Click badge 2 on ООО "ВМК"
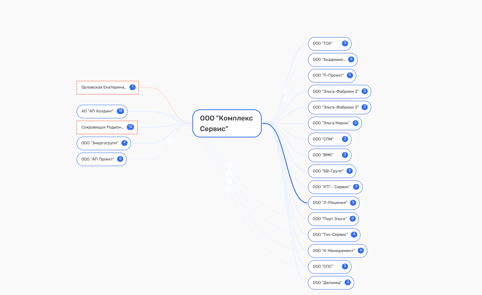This screenshot has width=482, height=295. click(345, 155)
